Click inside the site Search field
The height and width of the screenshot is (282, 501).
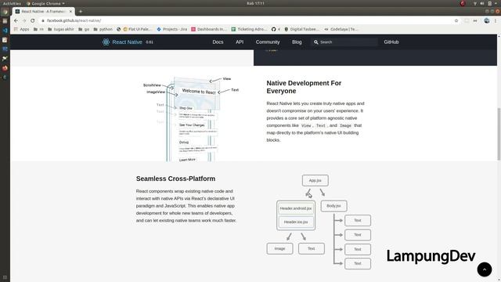tap(344, 42)
